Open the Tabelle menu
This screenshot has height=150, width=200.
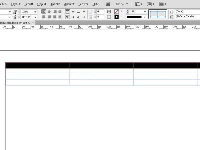tap(55, 4)
